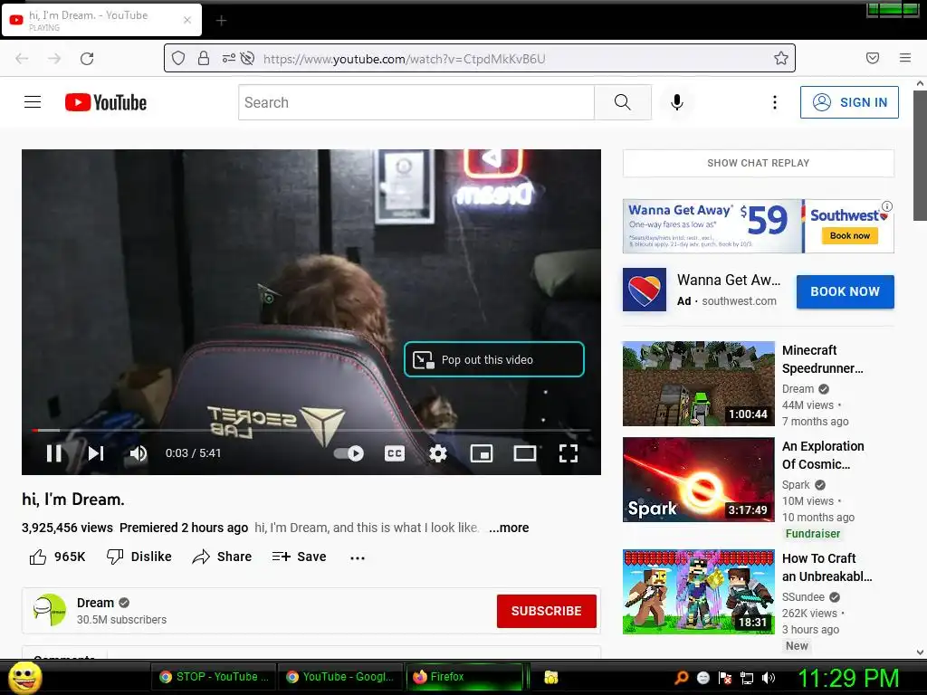
Task: Click SHOW CHAT REPLAY
Action: pyautogui.click(x=758, y=163)
